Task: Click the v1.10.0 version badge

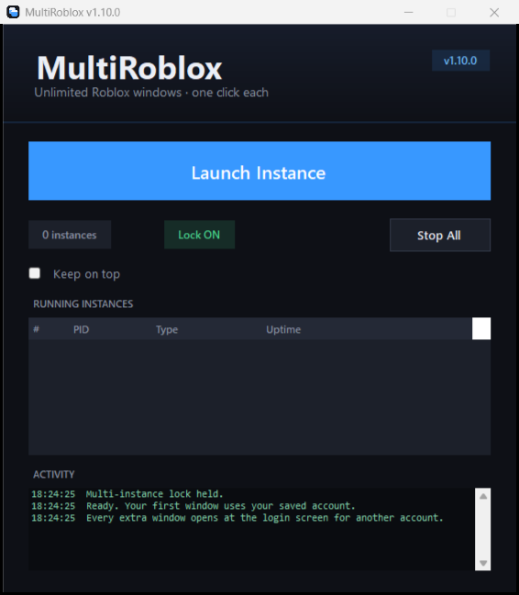Action: coord(460,61)
